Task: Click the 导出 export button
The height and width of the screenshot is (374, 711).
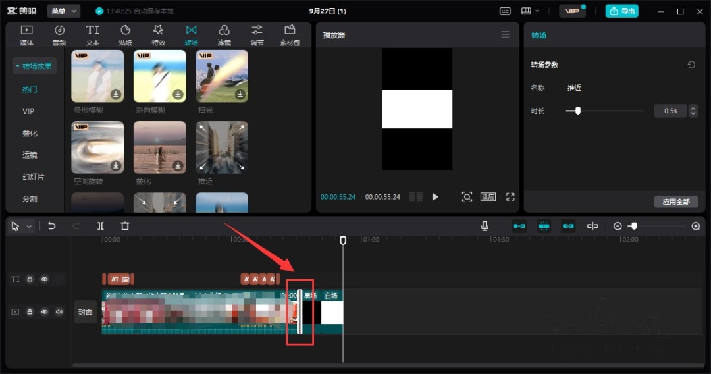Action: 621,11
